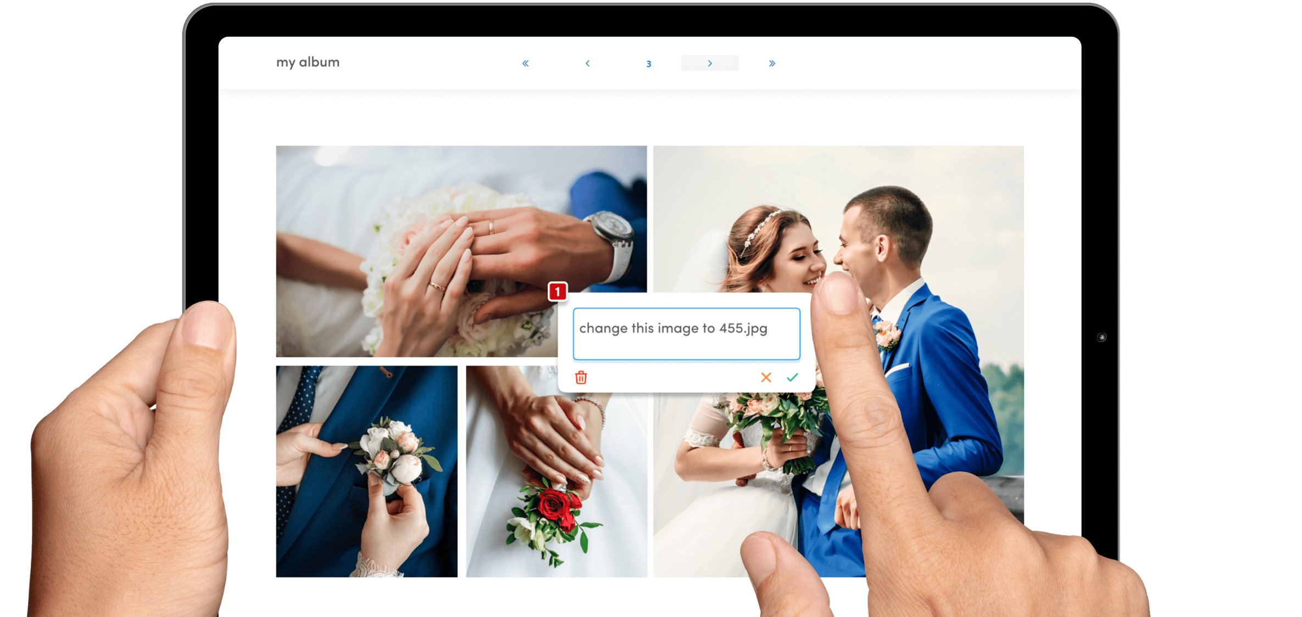The height and width of the screenshot is (617, 1302).
Task: Select the red annotation marker number 1
Action: point(558,291)
